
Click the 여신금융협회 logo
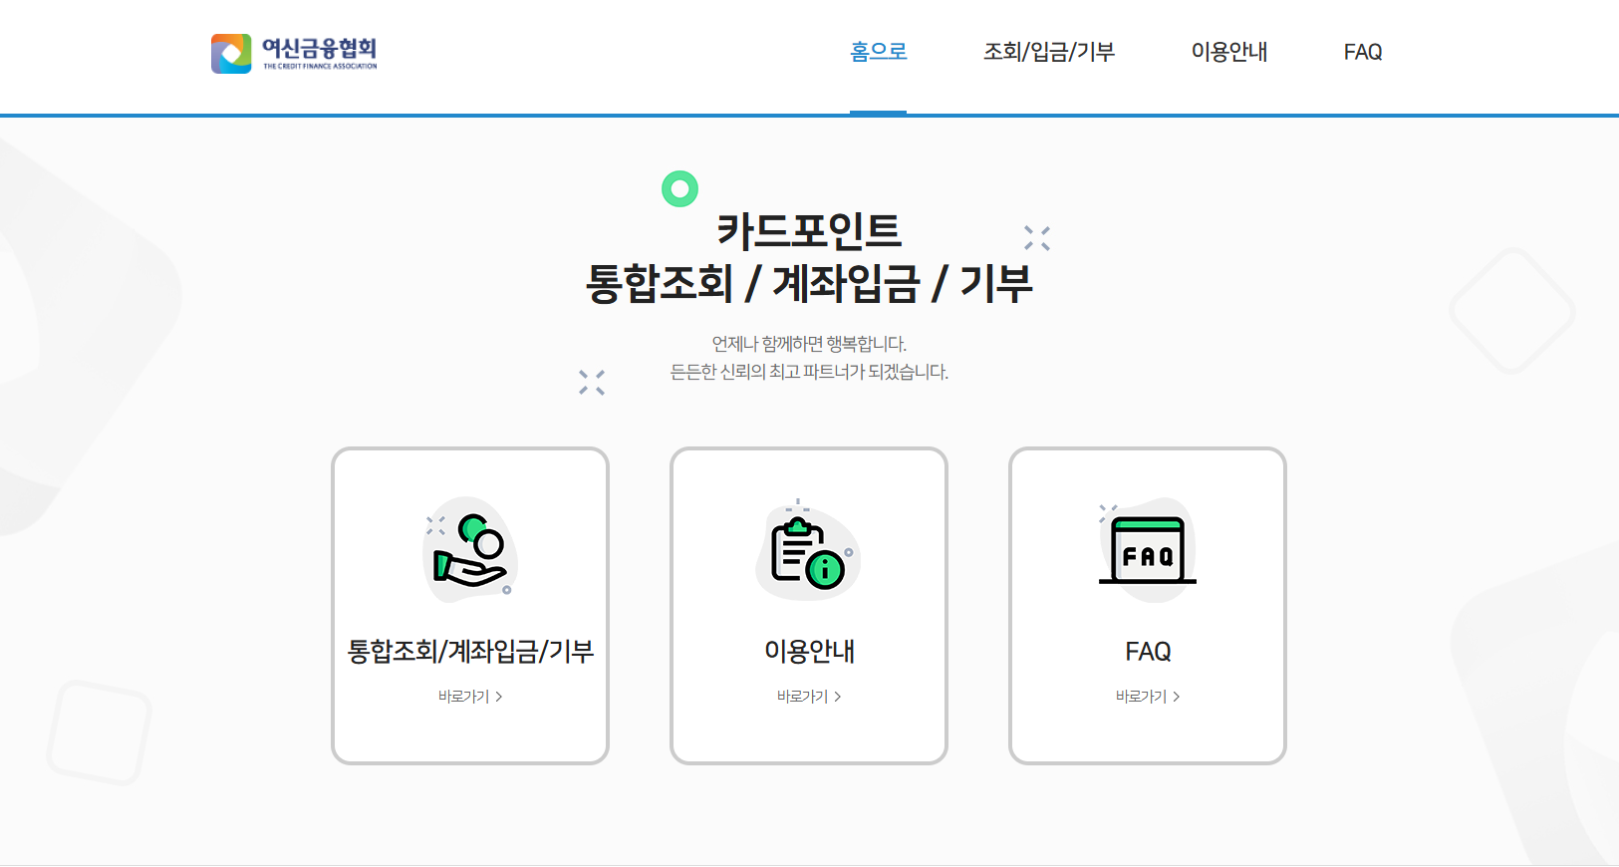(x=294, y=54)
